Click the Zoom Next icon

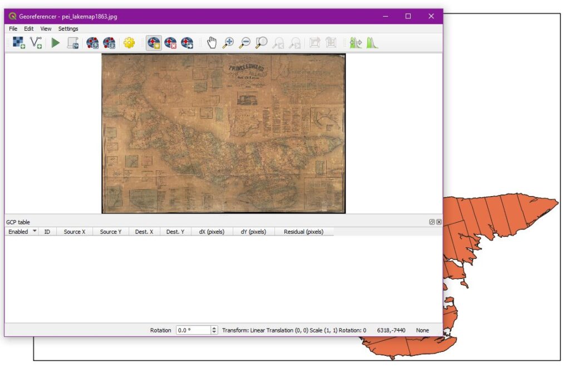tap(295, 43)
